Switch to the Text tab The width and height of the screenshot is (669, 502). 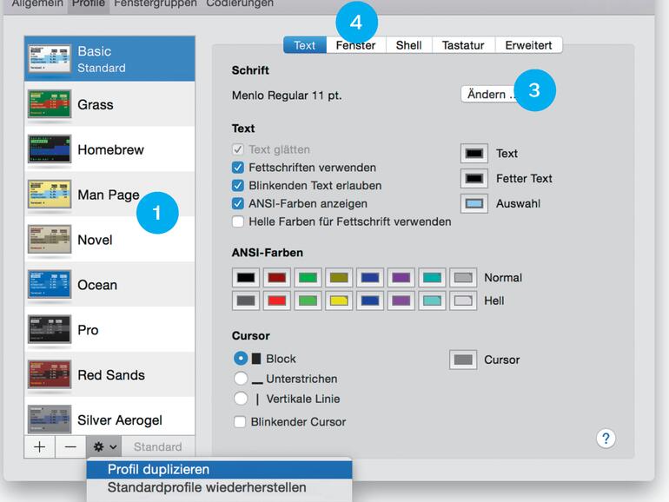305,45
